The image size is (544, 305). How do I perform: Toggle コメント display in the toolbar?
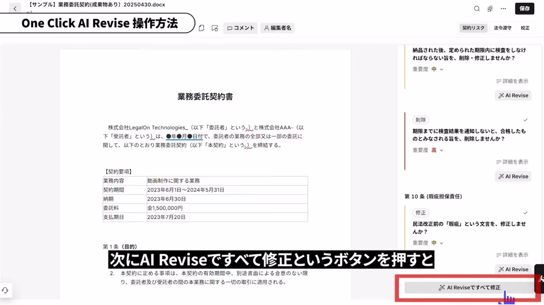tap(240, 28)
